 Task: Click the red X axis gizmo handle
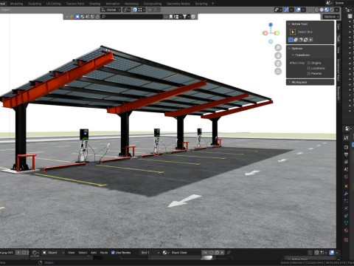click(265, 33)
